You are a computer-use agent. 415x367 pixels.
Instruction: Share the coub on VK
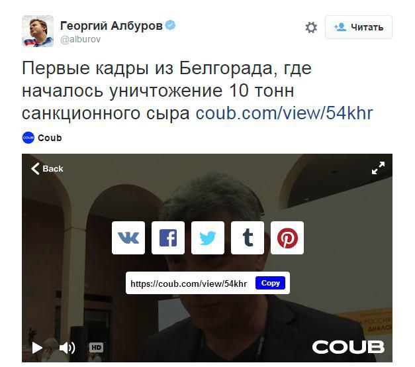click(128, 238)
